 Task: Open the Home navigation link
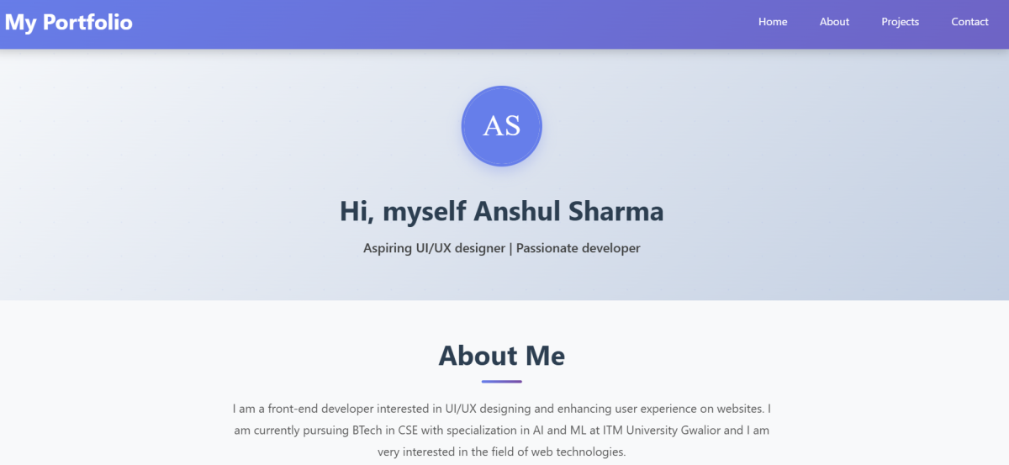click(x=773, y=22)
